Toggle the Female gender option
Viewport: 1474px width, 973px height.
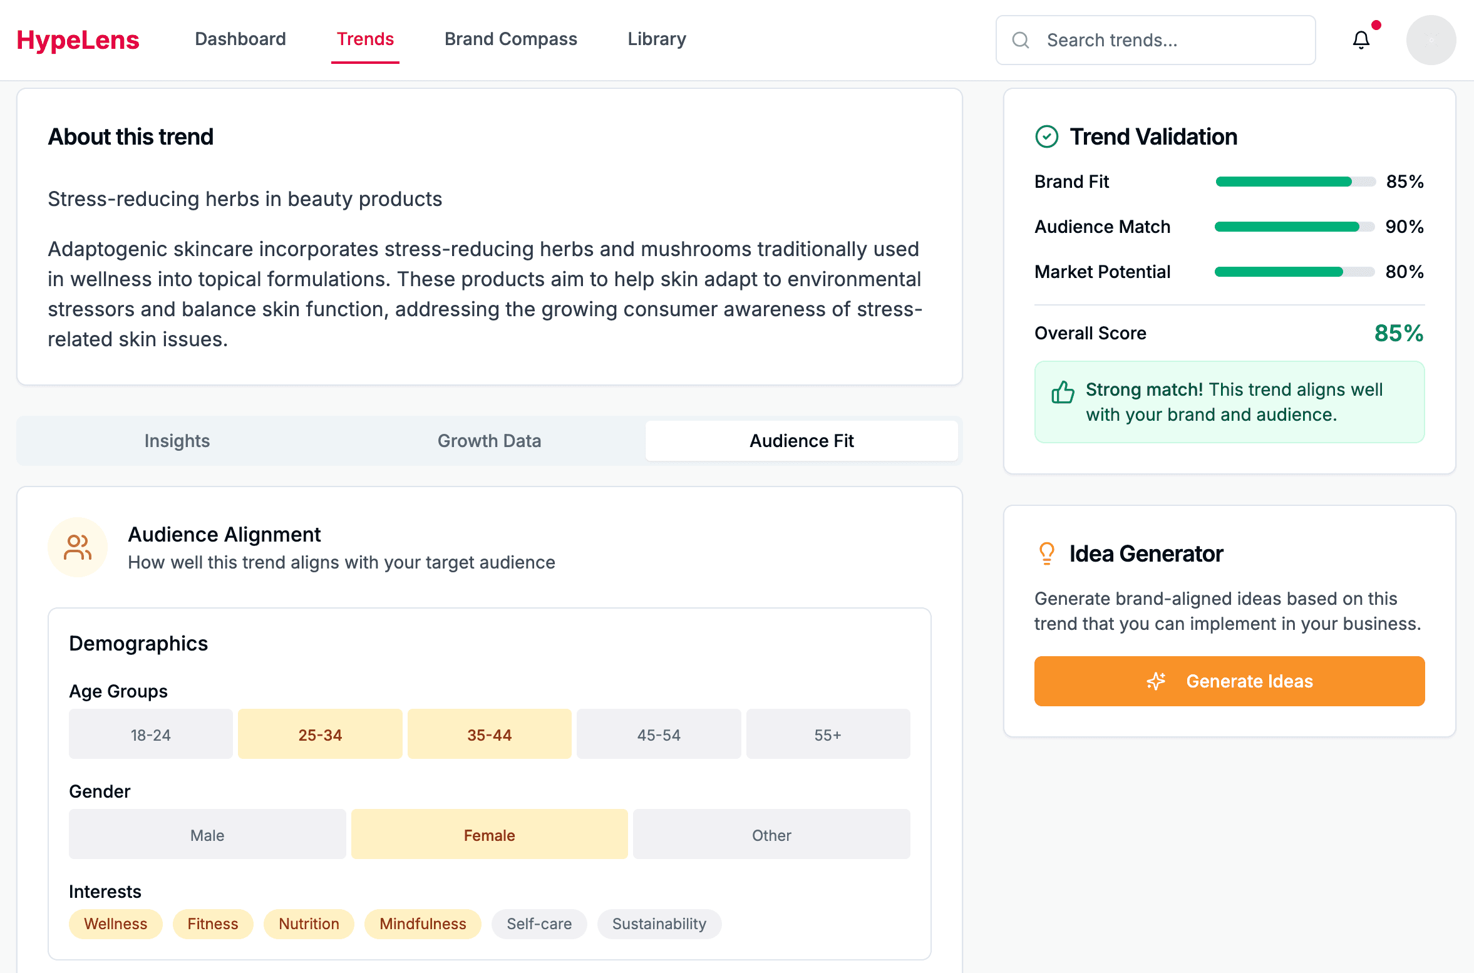[489, 834]
